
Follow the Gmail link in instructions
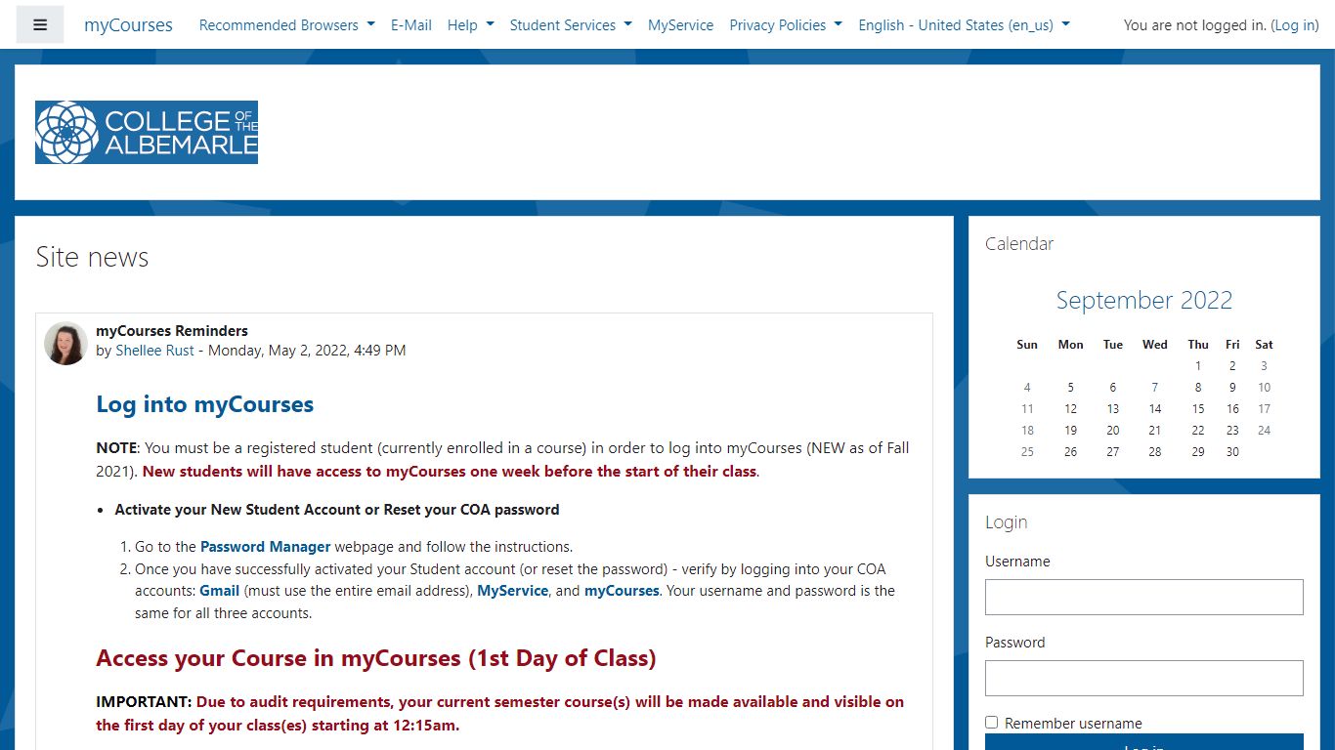220,590
